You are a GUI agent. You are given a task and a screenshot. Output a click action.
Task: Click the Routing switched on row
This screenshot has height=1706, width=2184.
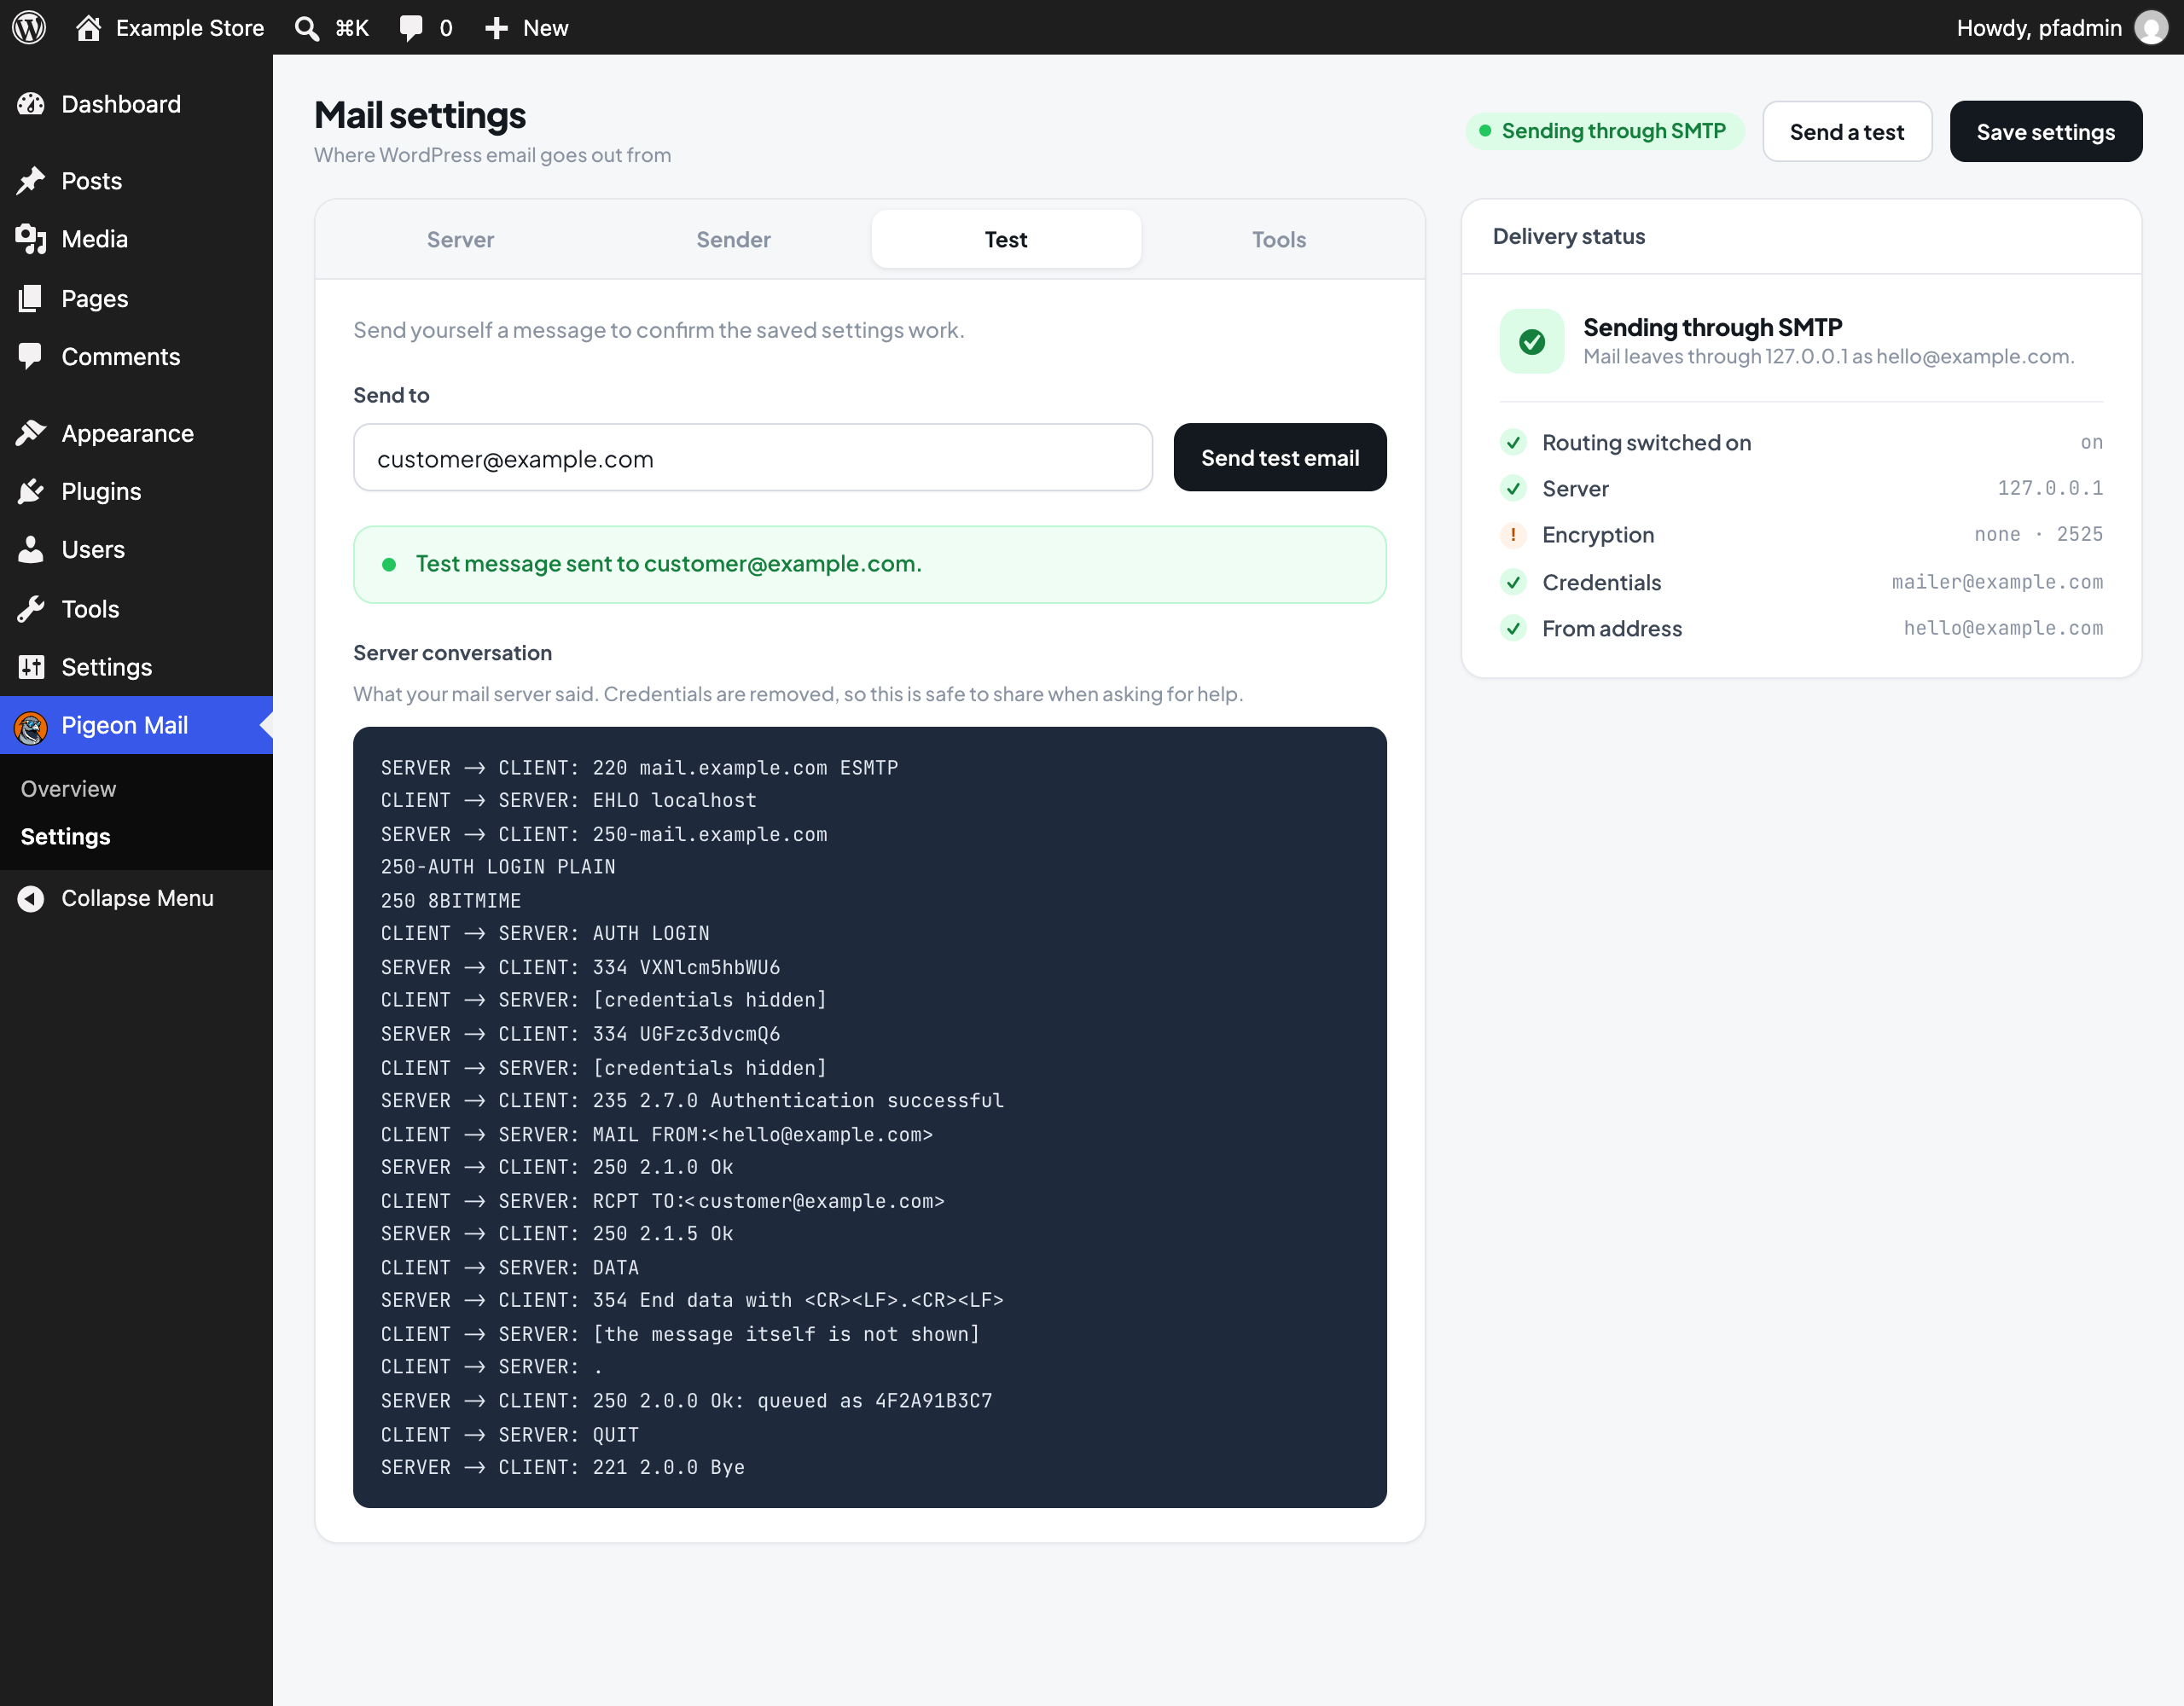click(1801, 442)
